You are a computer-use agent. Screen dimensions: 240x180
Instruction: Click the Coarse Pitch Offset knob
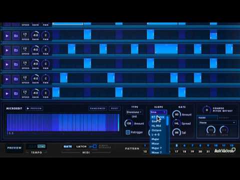[206, 110]
